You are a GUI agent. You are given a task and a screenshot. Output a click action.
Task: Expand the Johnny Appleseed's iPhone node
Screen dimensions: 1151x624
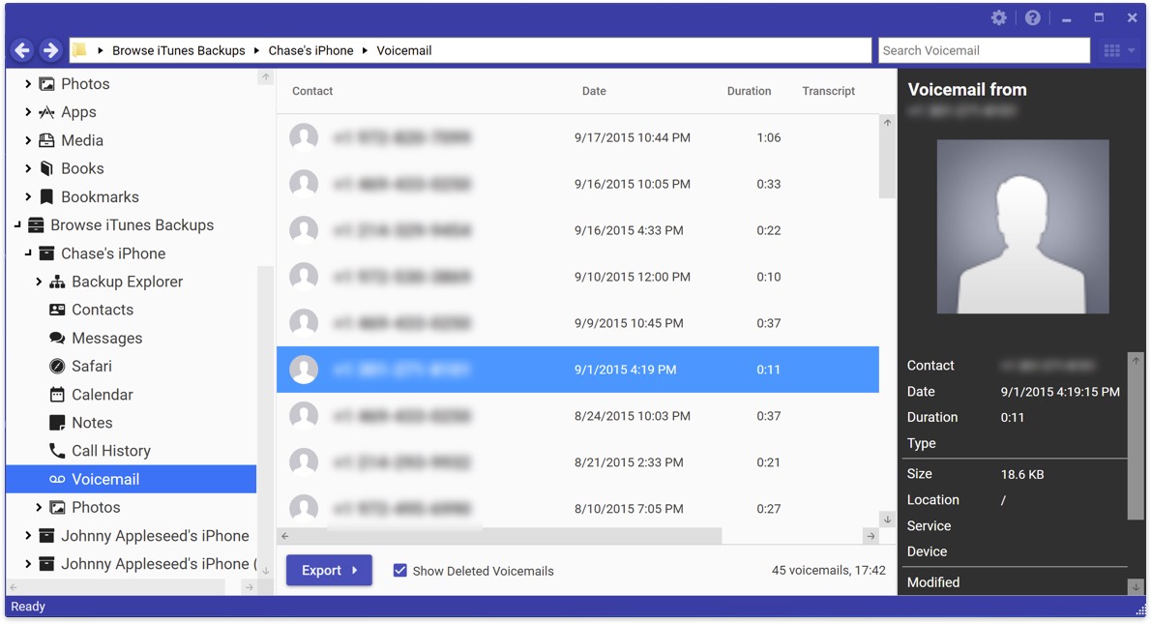[28, 536]
